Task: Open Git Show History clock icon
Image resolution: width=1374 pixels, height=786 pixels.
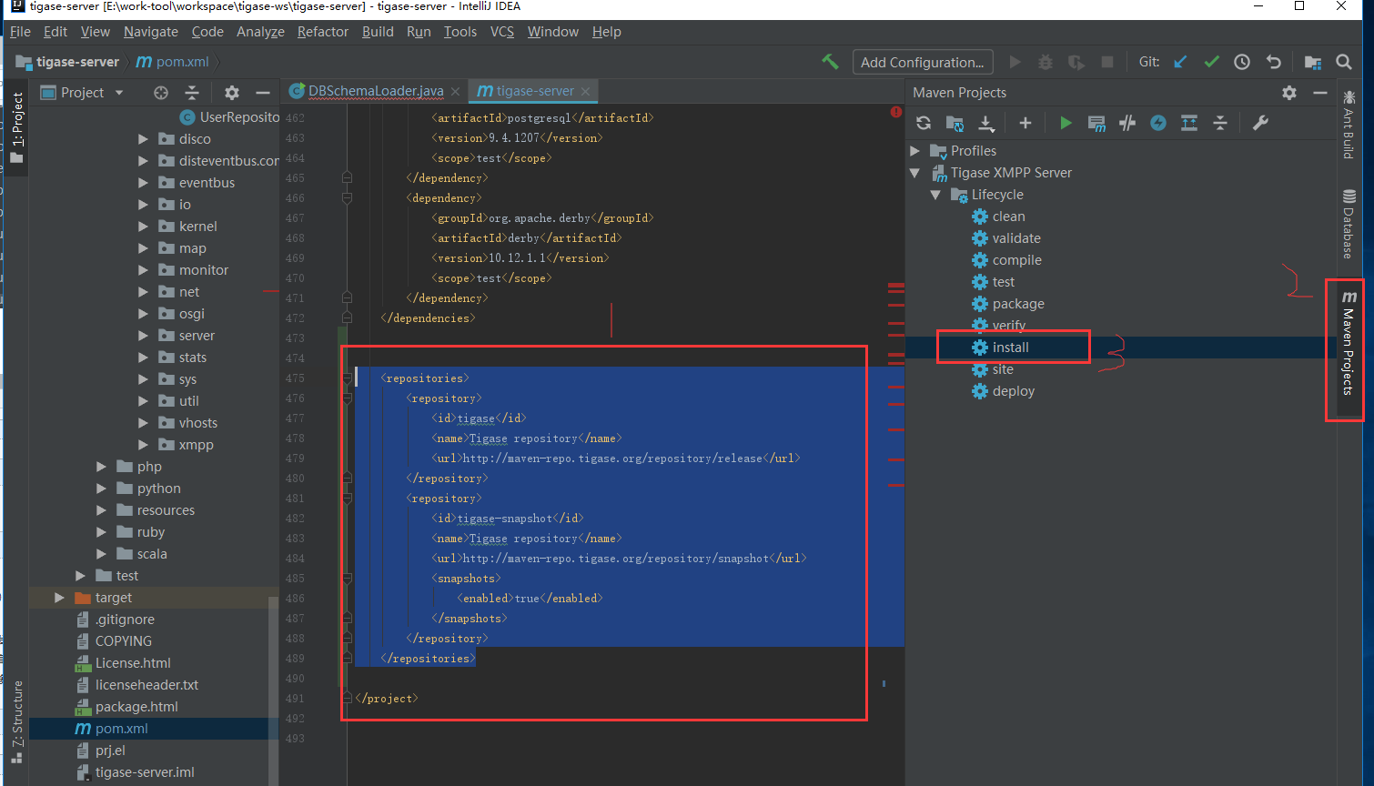Action: (x=1242, y=62)
